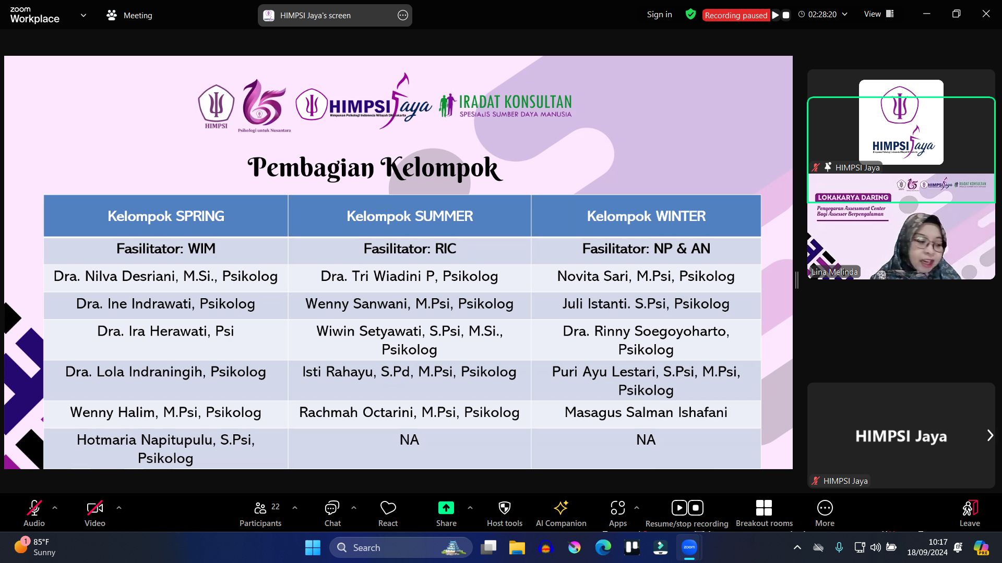Screen dimensions: 1002x563
Task: Expand the Zoom Workplace dropdown chevron
Action: (x=83, y=15)
